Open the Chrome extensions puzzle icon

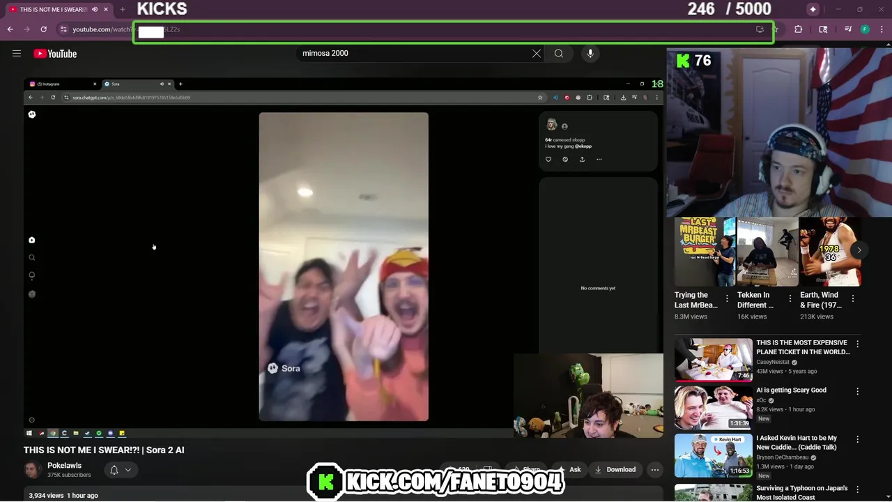pos(799,29)
